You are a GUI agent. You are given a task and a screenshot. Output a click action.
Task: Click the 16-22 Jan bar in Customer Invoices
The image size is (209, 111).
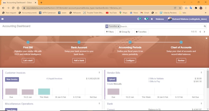pyautogui.click(x=28, y=92)
